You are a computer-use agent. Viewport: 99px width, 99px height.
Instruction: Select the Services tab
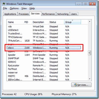[x=35, y=14]
